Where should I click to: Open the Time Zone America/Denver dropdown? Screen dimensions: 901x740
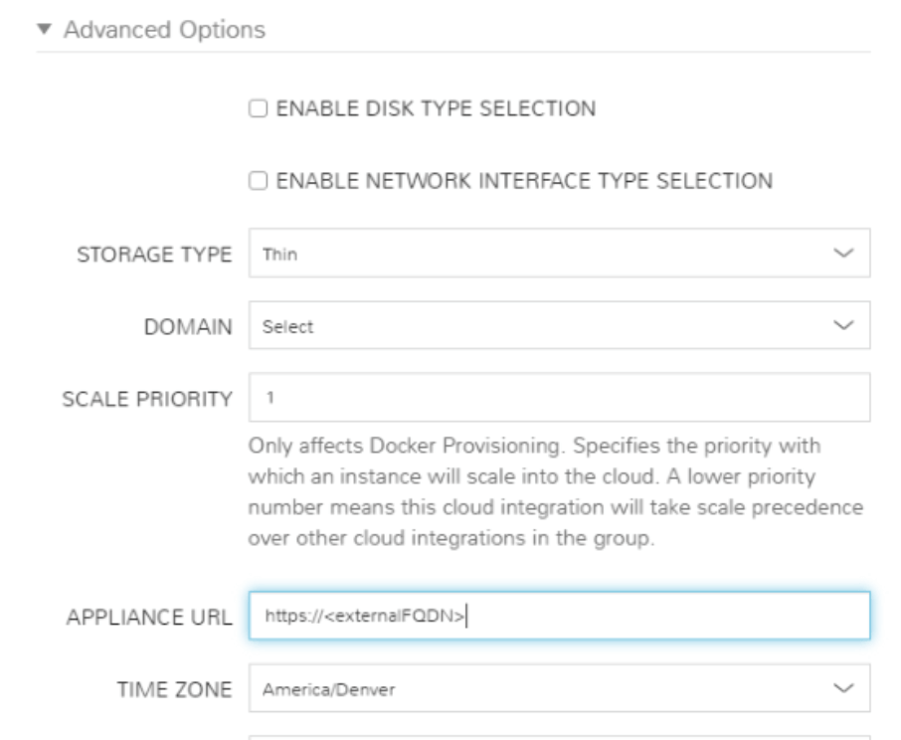click(537, 687)
